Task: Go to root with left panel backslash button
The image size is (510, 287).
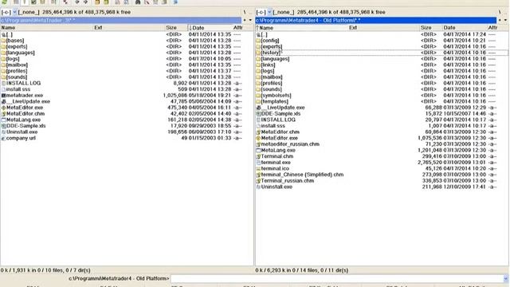Action: (245, 12)
